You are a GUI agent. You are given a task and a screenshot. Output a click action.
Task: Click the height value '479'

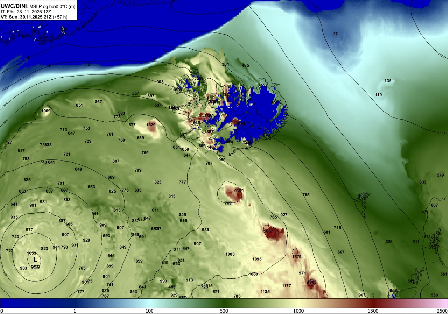[425, 212]
